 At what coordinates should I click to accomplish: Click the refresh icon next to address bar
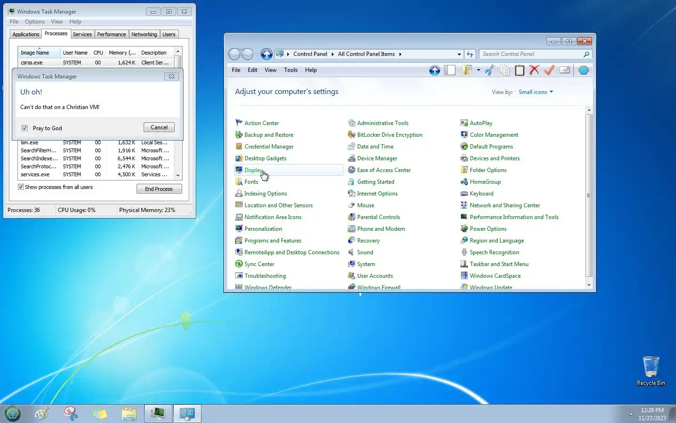(470, 54)
